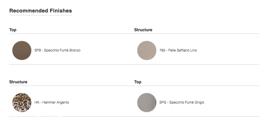Click the 'Grigio' word in the finish name

[199, 102]
